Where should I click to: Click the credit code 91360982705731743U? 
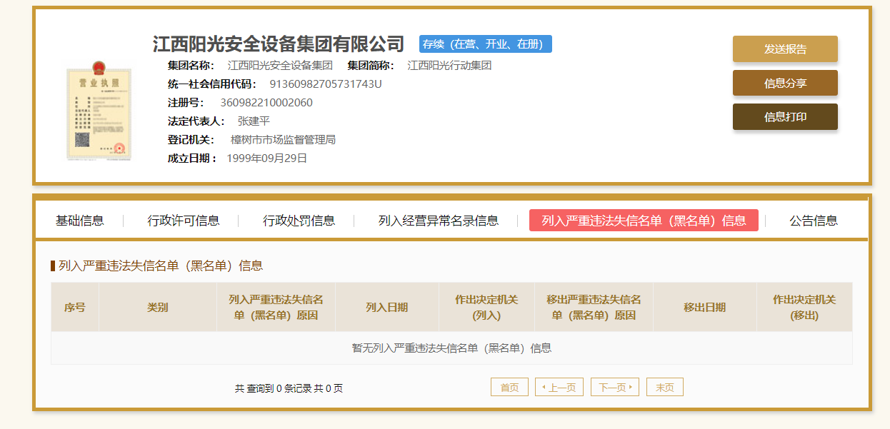point(326,84)
